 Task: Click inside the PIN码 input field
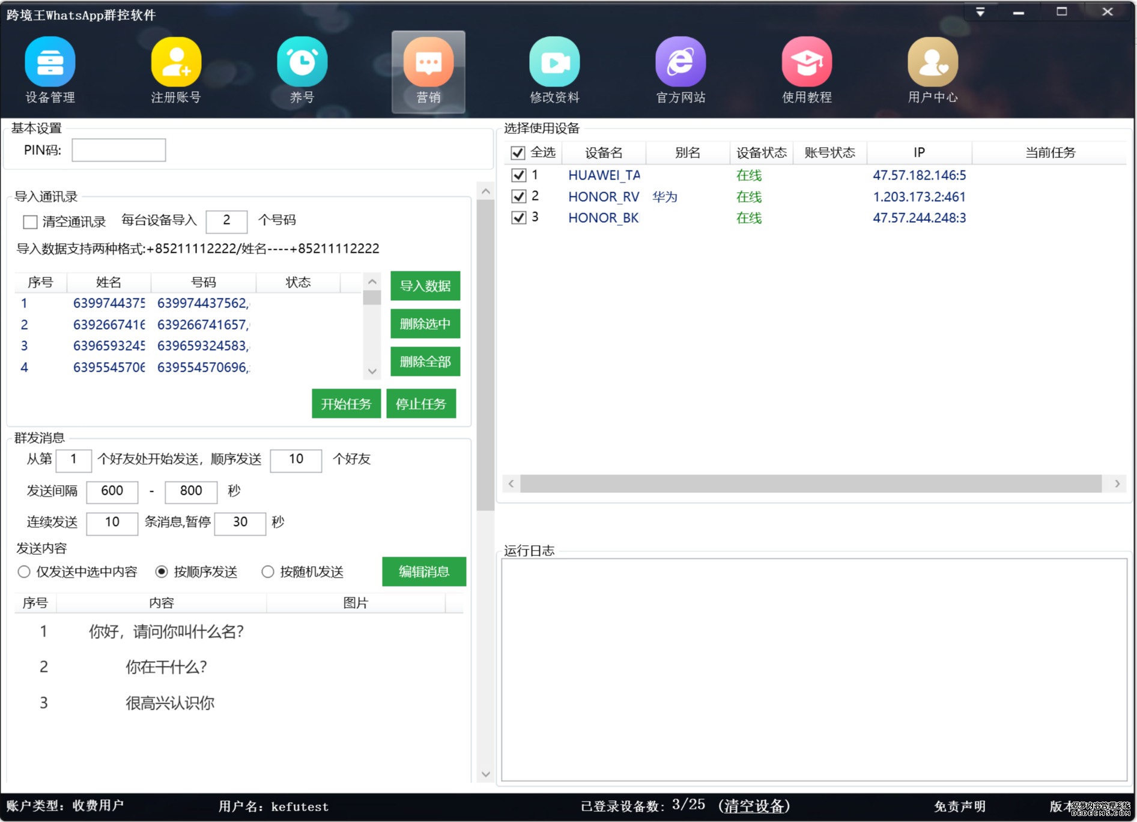[118, 150]
